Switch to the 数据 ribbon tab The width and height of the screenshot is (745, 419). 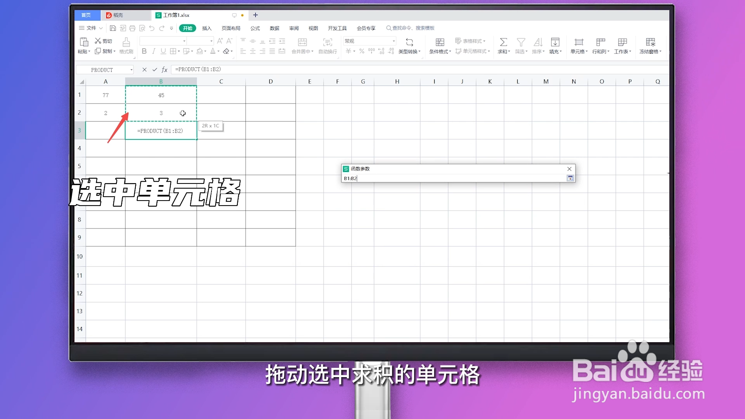coord(274,28)
